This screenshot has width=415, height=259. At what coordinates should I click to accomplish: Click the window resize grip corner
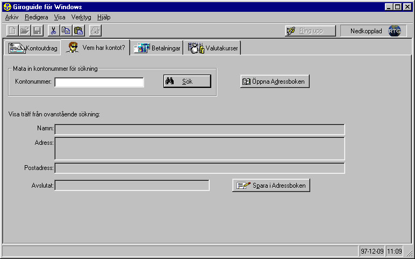pos(409,253)
